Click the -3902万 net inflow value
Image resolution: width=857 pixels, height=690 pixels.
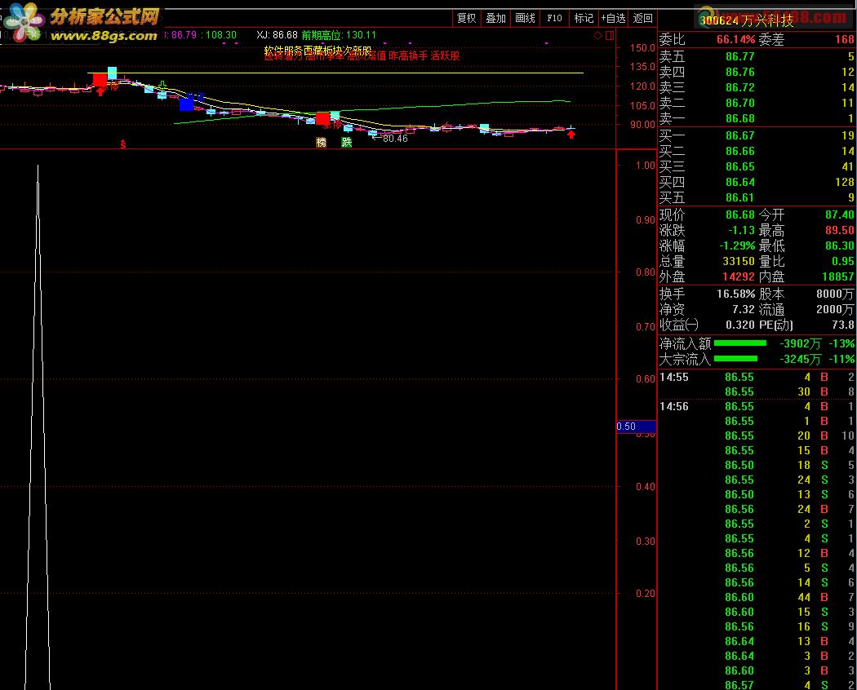[x=800, y=343]
